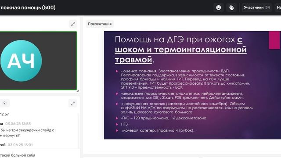The width and height of the screenshot is (281, 158).
Task: Click the chat message about секундочки слайд
Action: (x=27, y=133)
